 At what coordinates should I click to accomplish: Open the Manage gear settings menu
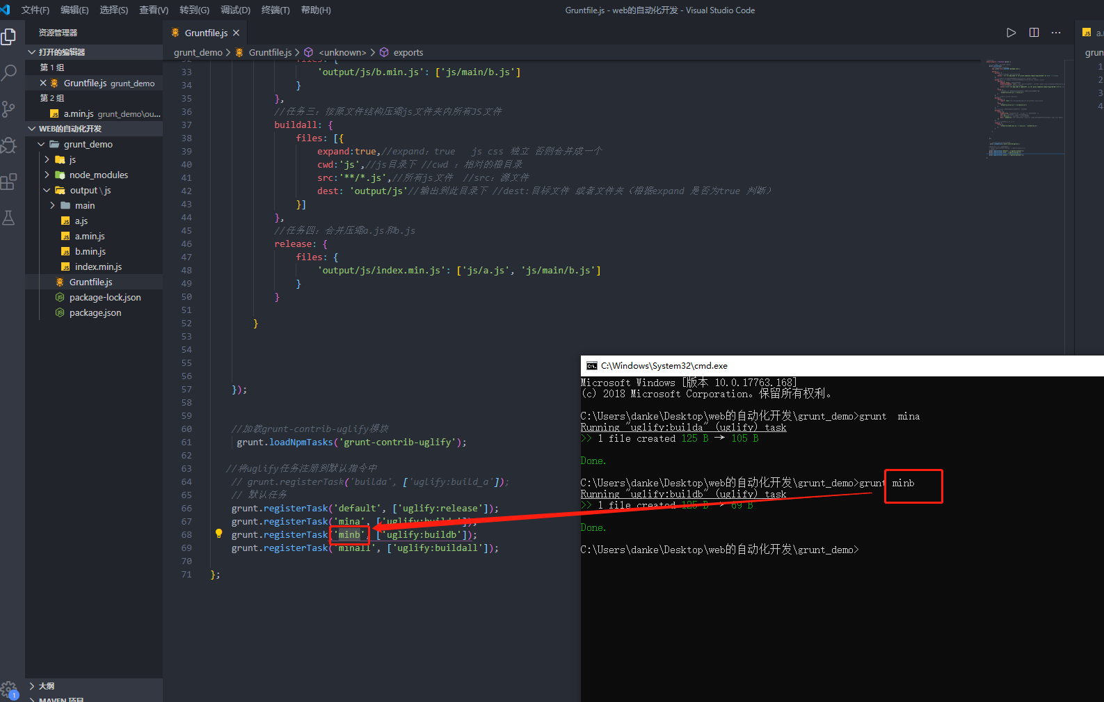(9, 690)
